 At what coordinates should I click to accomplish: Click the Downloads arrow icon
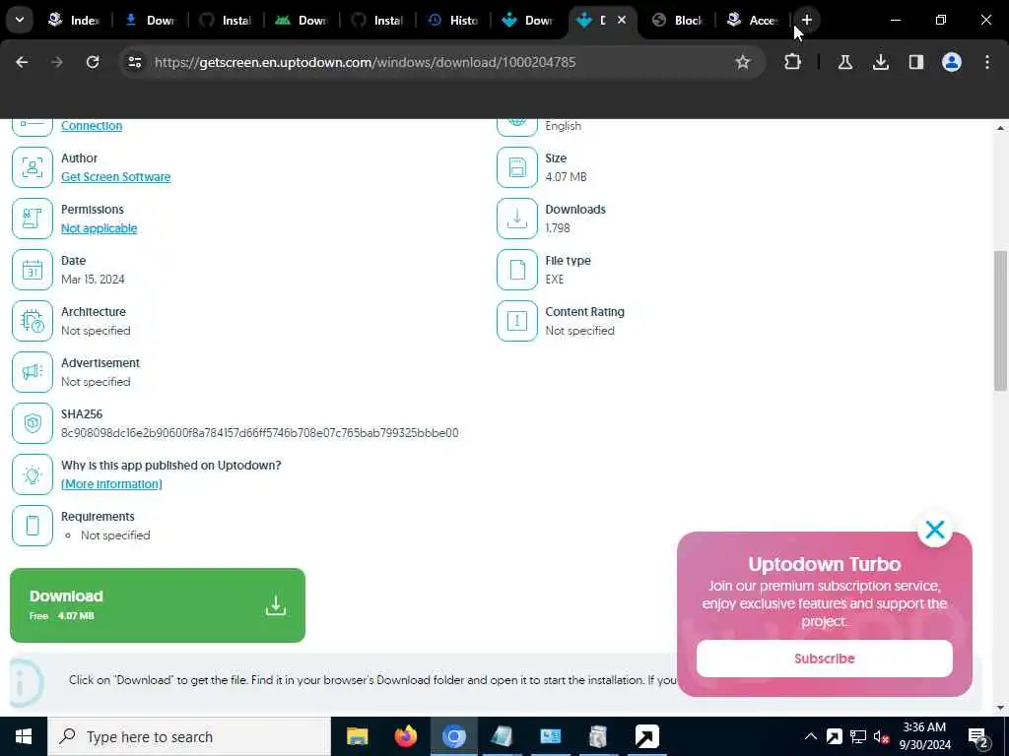(x=517, y=219)
